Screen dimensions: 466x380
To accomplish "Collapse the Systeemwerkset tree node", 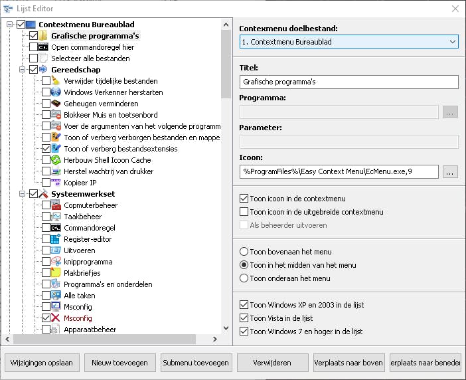I will (x=22, y=194).
